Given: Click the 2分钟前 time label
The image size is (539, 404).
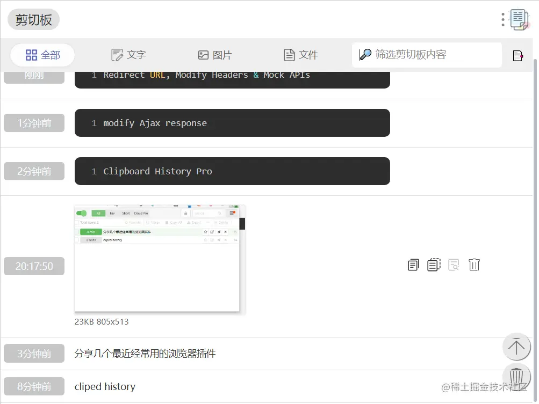Looking at the screenshot, I should tap(34, 171).
